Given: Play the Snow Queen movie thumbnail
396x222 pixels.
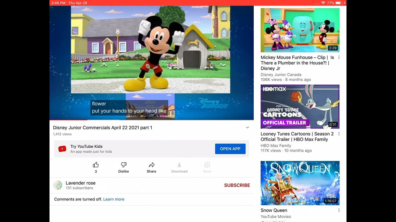Looking at the screenshot, I should tap(300, 183).
